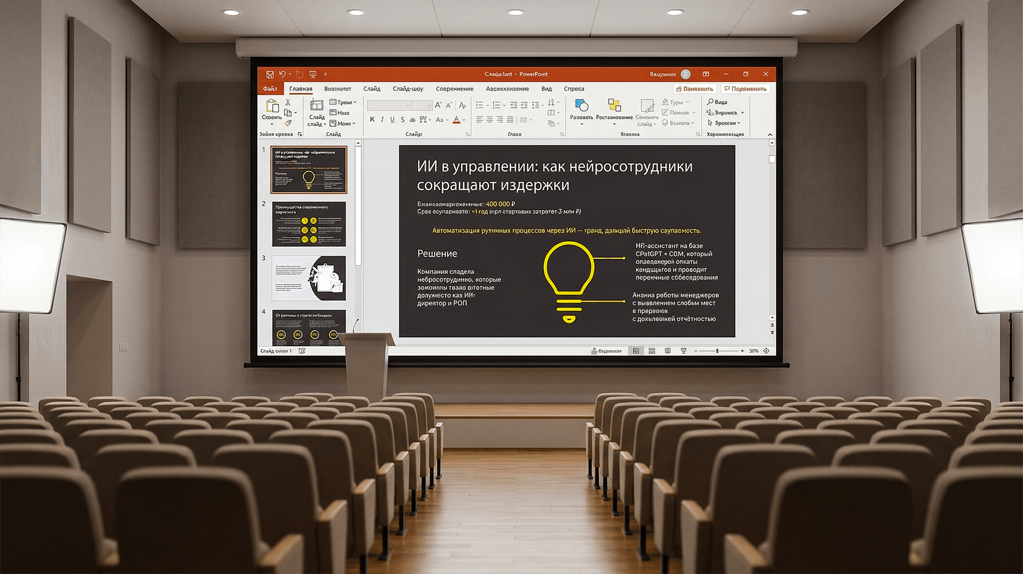Click the user account avatar in title bar
1023x574 pixels.
[x=686, y=75]
